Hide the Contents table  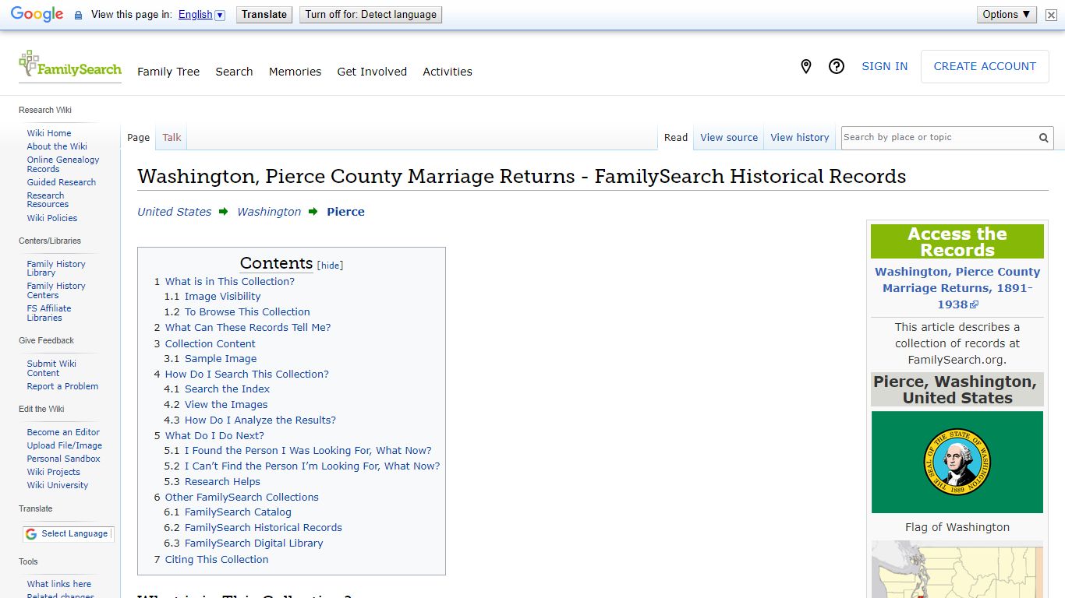click(331, 266)
